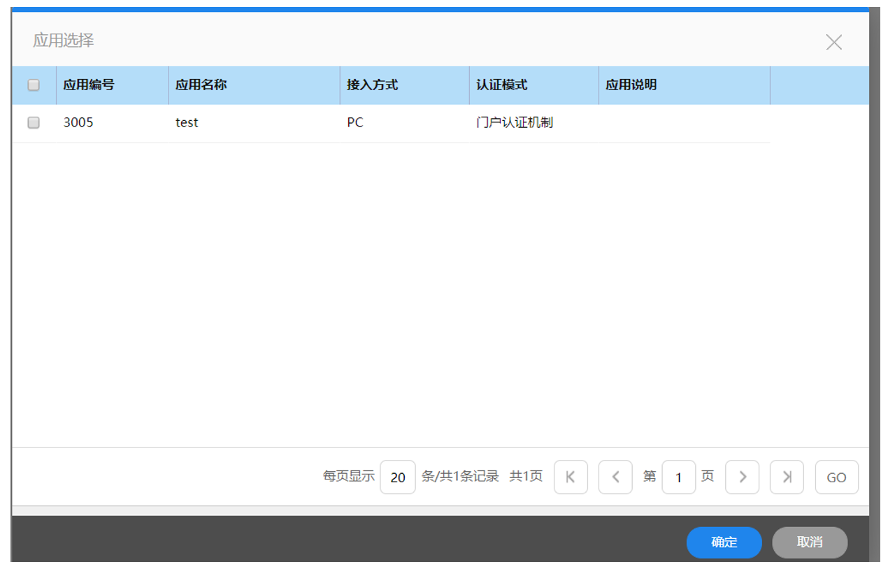Image resolution: width=881 pixels, height=571 pixels.
Task: Click the 认证模式 column header
Action: point(502,85)
